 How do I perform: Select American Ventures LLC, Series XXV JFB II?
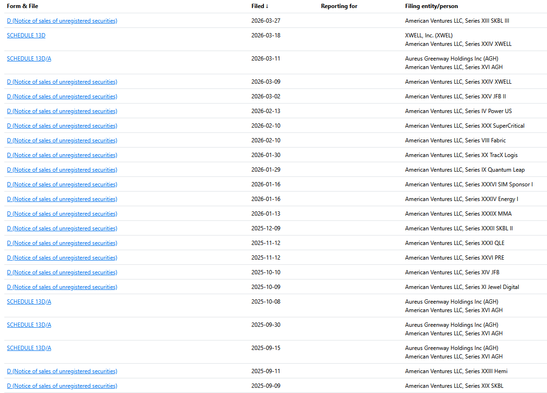455,96
